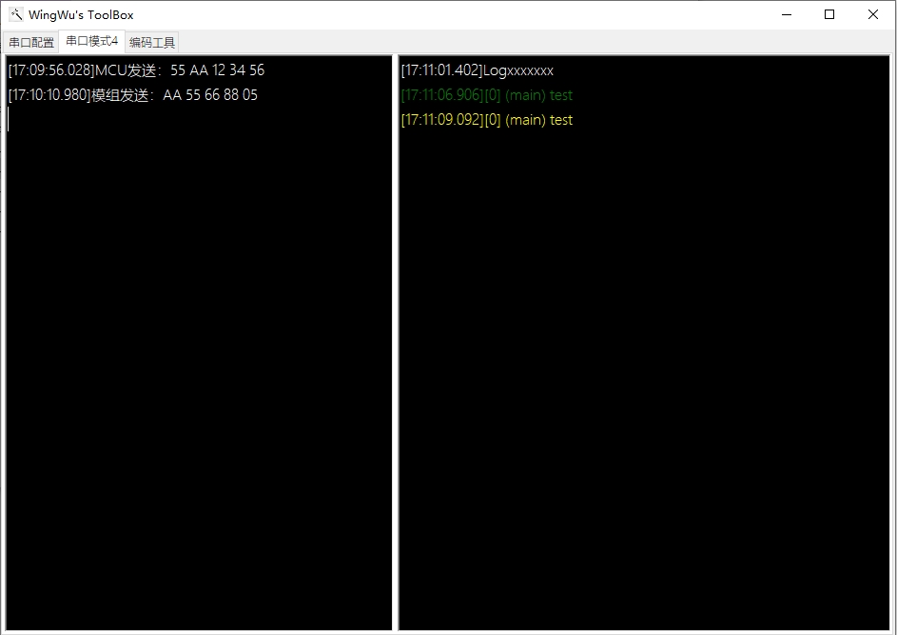Screen dimensions: 897x635
Task: Switch to the 串口模式4 tab
Action: pyautogui.click(x=92, y=41)
